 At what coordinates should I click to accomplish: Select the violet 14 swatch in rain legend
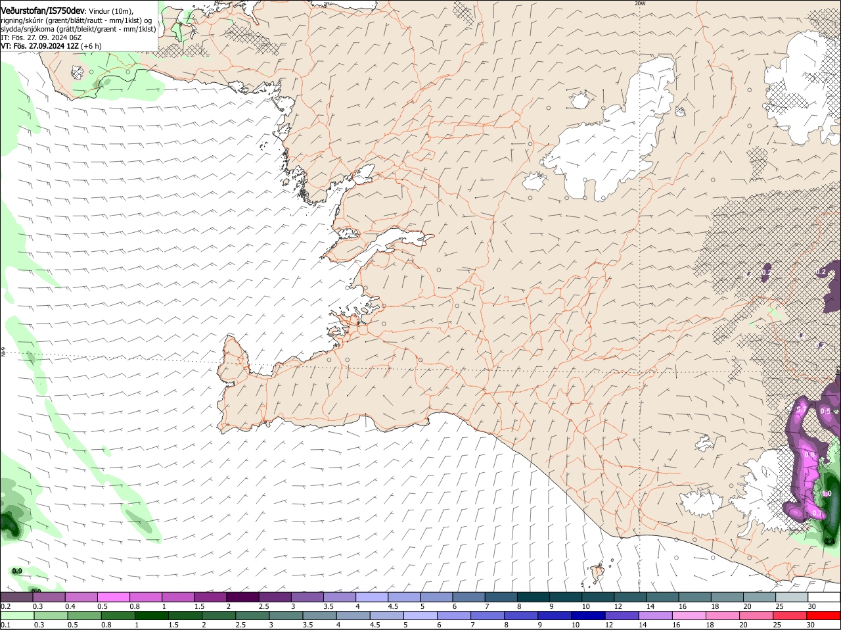656,616
